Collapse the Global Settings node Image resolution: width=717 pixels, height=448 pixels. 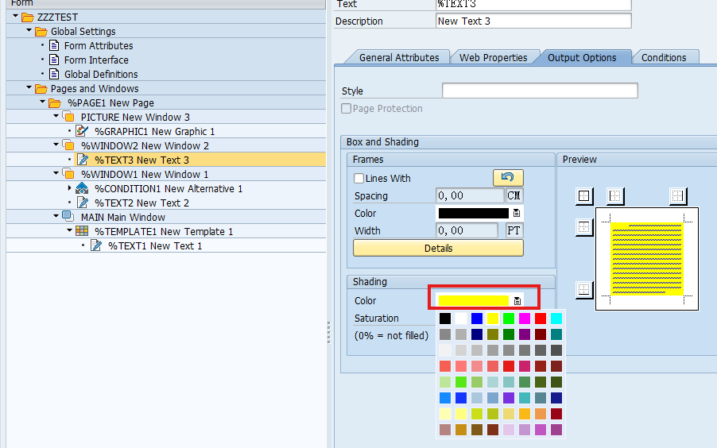(x=29, y=31)
